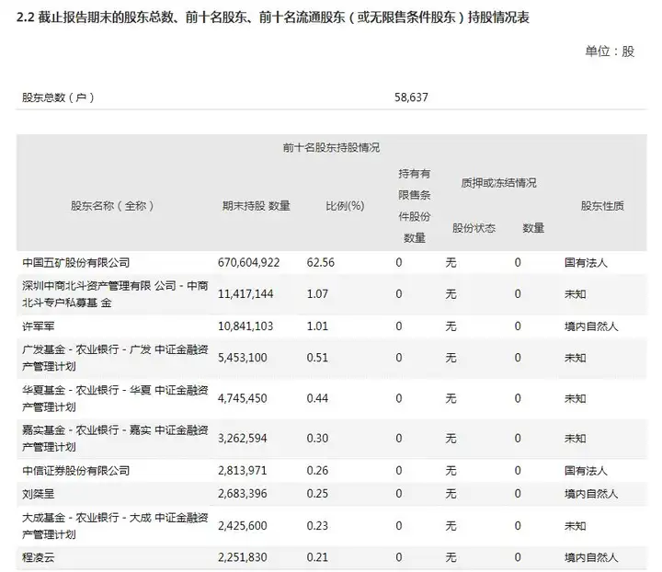Select ratio value 62.56
This screenshot has width=662, height=572.
(x=321, y=263)
